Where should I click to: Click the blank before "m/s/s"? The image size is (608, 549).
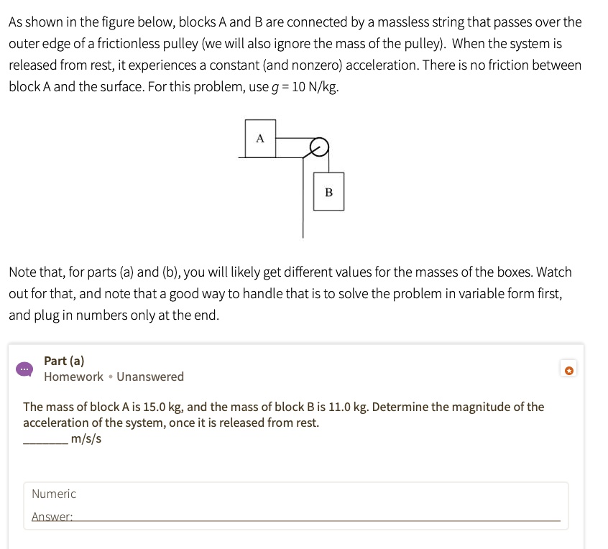[45, 439]
